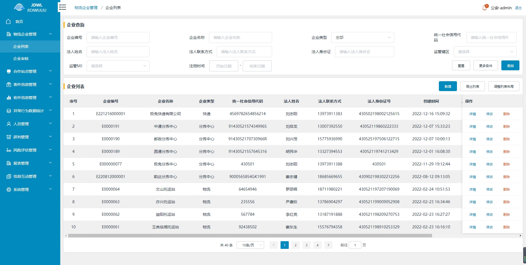Click the 物流企业管理 building icon

[9, 34]
